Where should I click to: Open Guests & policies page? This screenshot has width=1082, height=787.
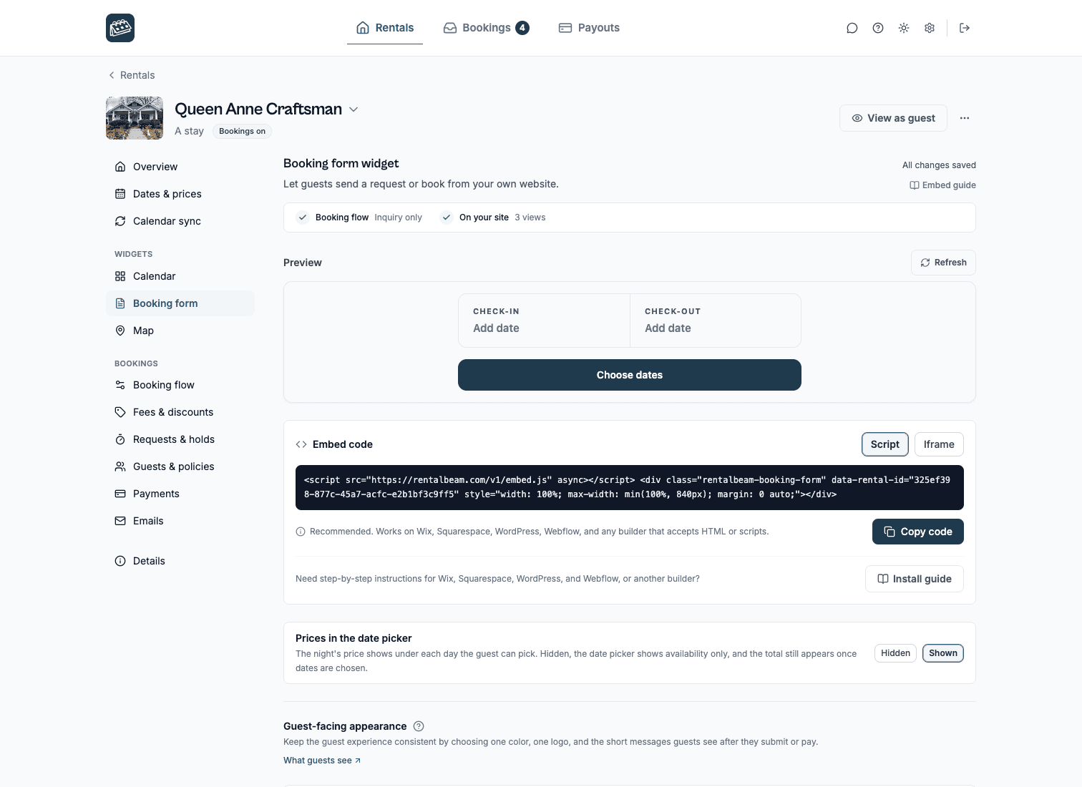pyautogui.click(x=180, y=466)
